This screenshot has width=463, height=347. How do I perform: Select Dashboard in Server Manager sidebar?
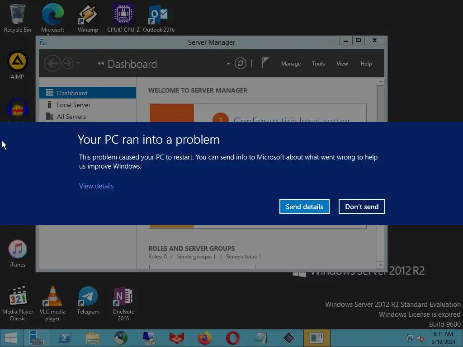[87, 93]
